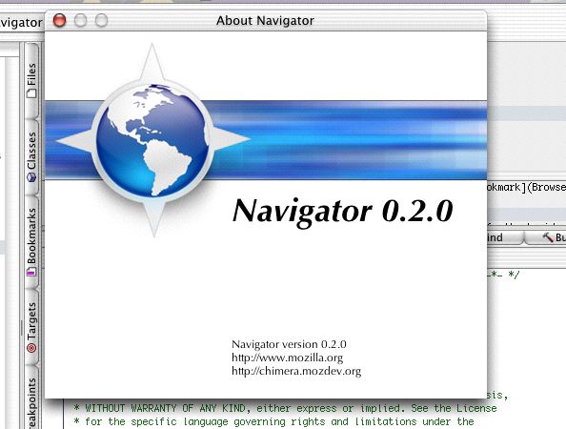Click the Targets tab bullseye icon
The width and height of the screenshot is (566, 429).
31,348
